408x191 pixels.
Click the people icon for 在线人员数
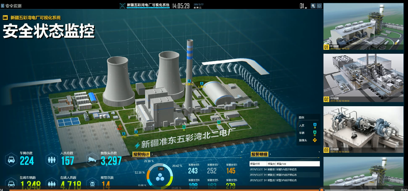pyautogui.click(x=52, y=184)
